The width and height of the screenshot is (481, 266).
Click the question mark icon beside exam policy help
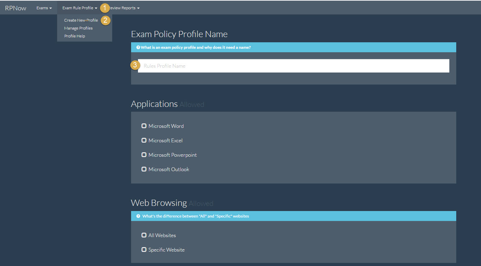click(138, 47)
